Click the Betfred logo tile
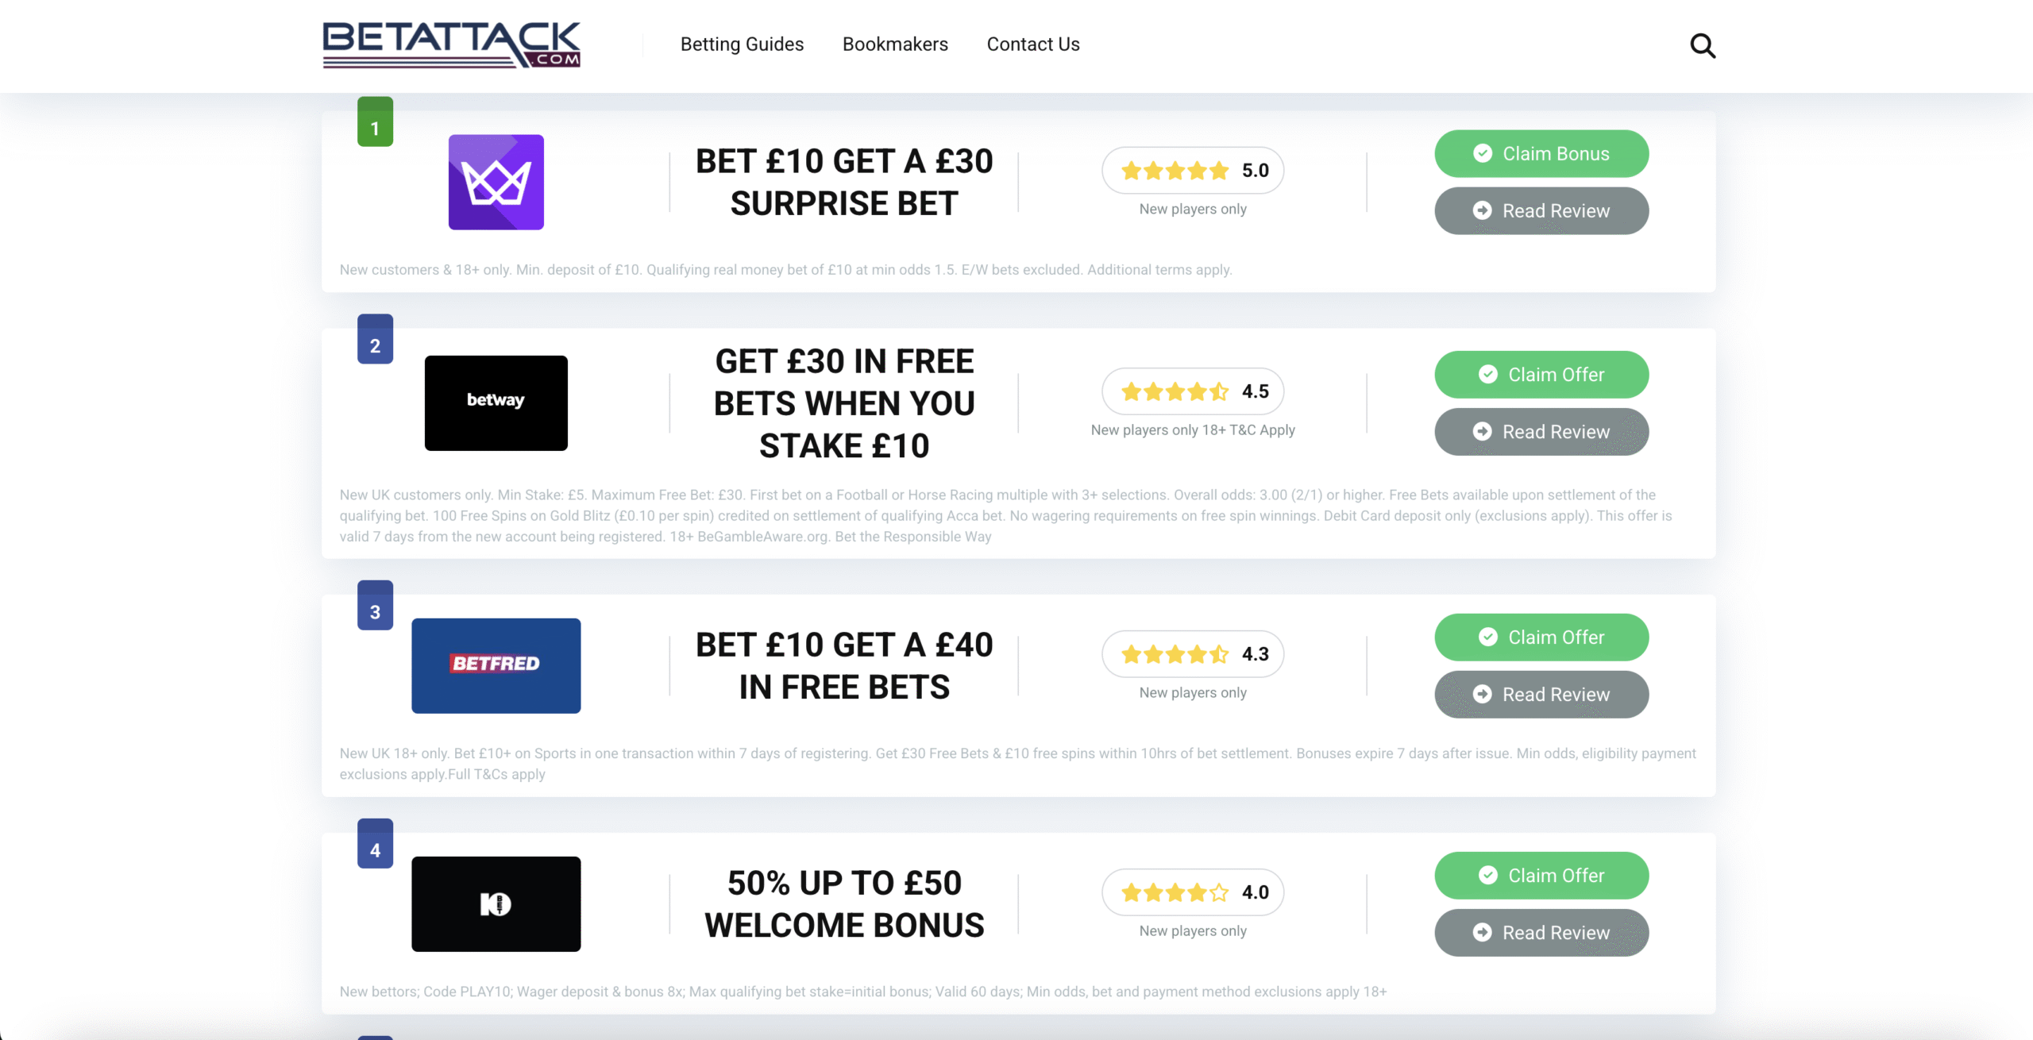Image resolution: width=2033 pixels, height=1040 pixels. (496, 666)
